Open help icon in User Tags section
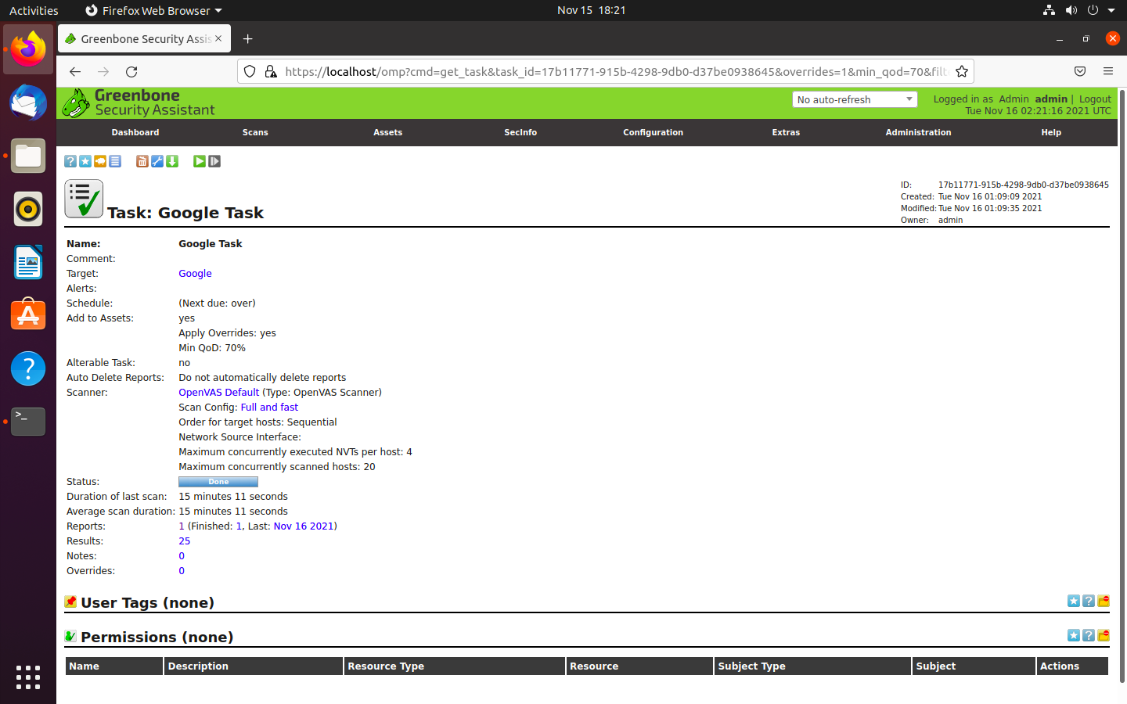The width and height of the screenshot is (1127, 704). 1089,601
